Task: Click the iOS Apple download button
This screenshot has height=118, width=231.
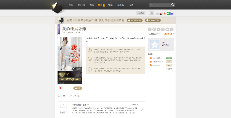Action: click(x=135, y=20)
